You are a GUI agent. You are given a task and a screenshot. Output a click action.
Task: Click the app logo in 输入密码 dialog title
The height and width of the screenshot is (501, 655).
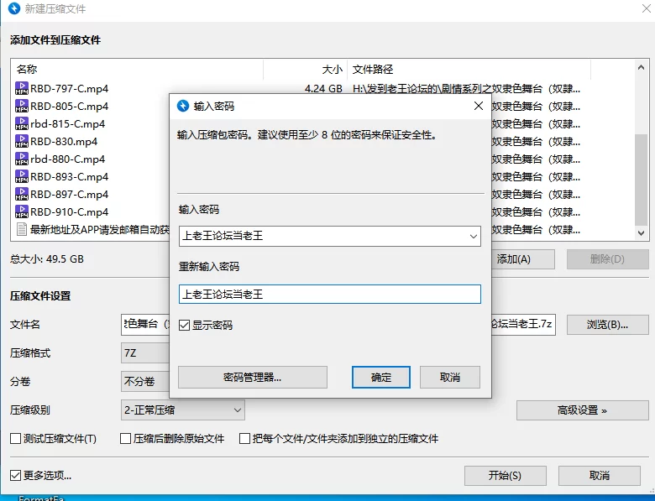point(183,106)
